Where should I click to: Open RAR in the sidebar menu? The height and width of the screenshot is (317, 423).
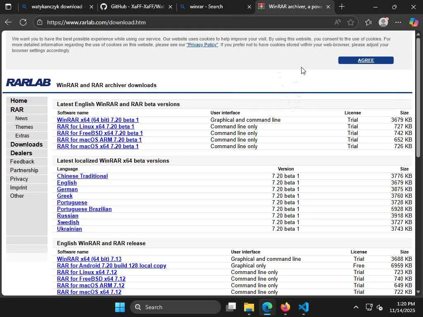pos(17,110)
